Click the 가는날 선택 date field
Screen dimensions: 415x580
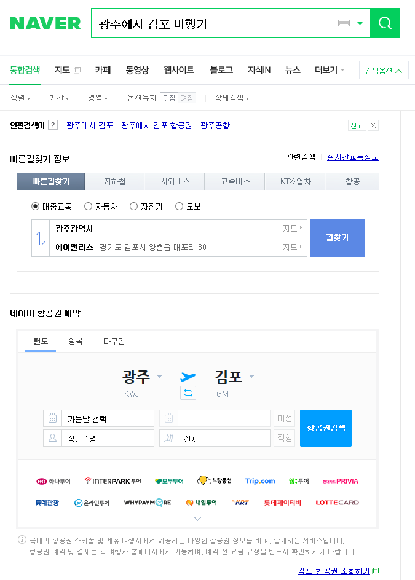(108, 419)
